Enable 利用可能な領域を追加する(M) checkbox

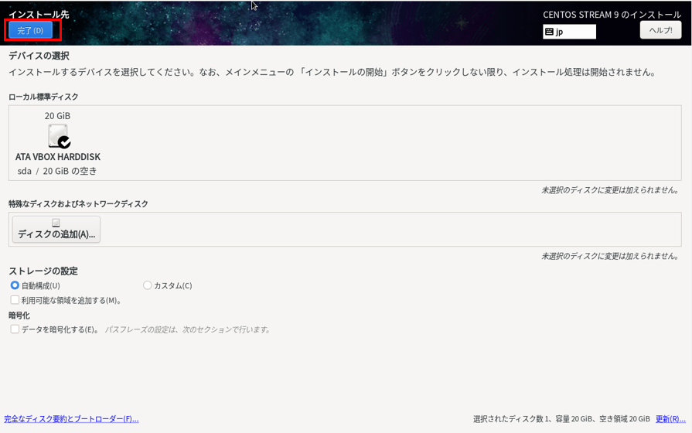tap(15, 300)
